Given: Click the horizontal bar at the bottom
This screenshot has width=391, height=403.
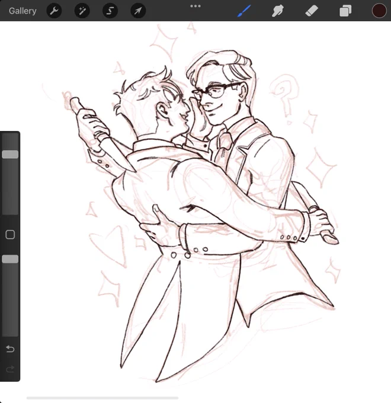Looking at the screenshot, I should [x=102, y=398].
